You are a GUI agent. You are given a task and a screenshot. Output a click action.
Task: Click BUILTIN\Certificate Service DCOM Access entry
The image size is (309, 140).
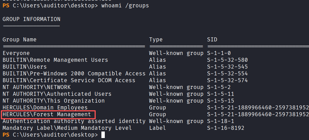[x=69, y=80]
